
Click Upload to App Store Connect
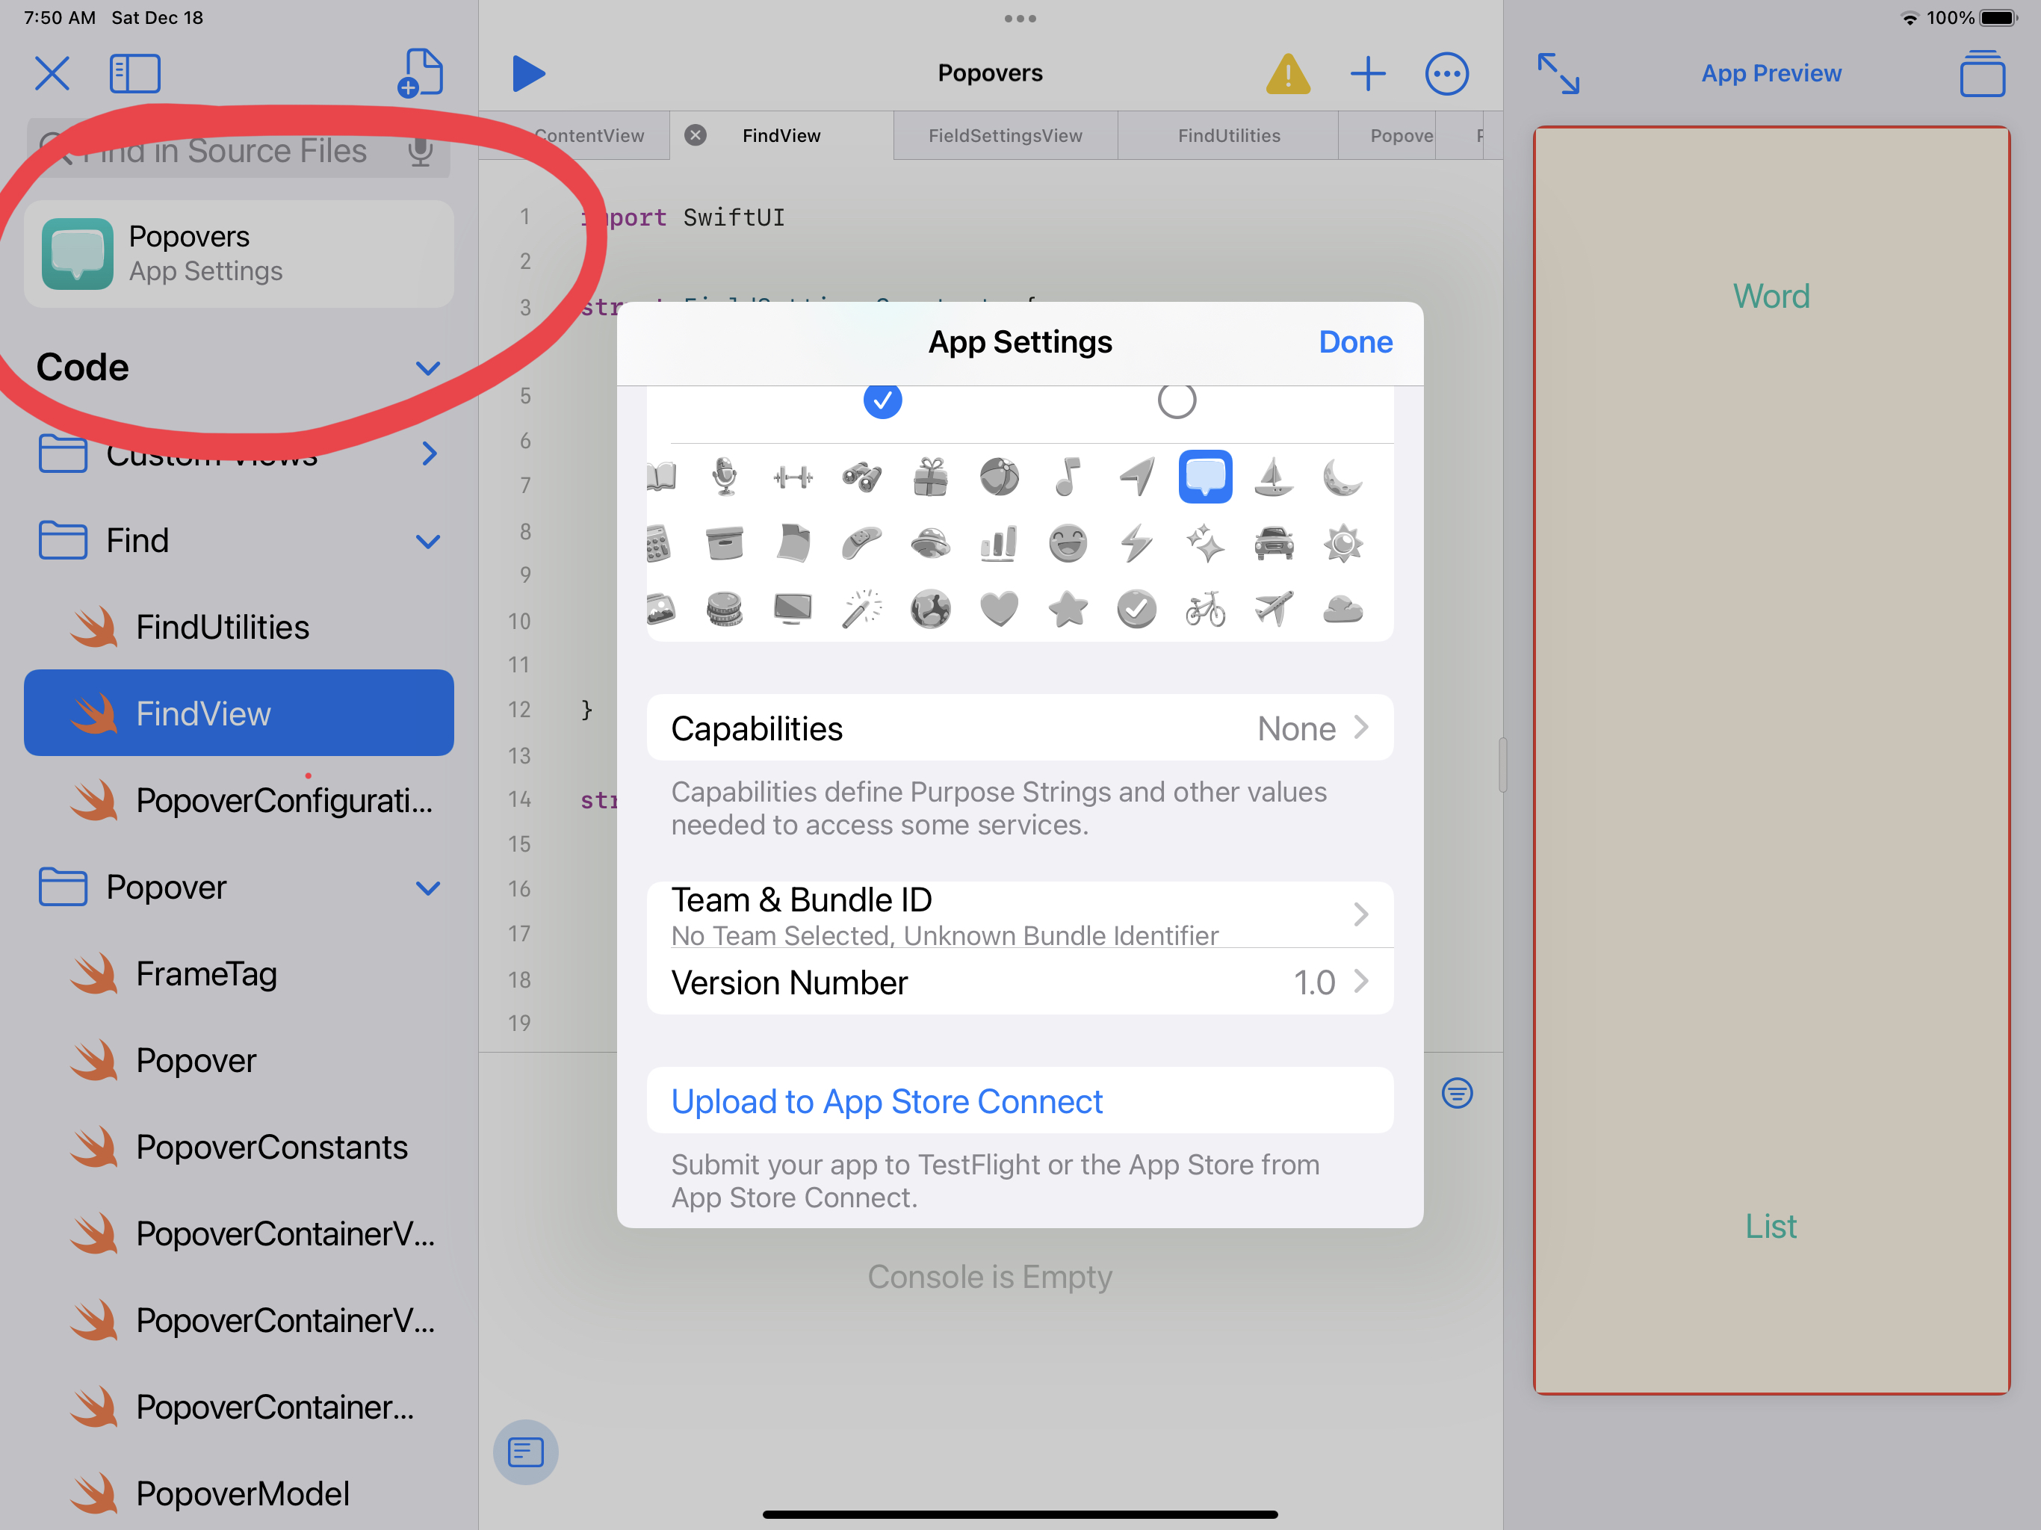coord(887,1101)
